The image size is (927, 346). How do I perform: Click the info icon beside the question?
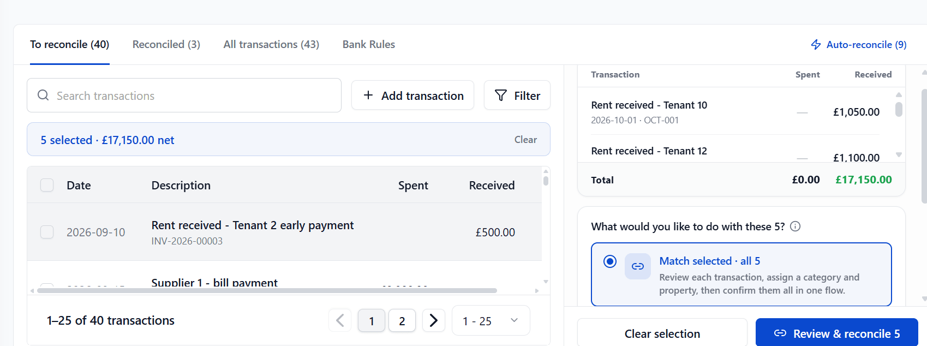[796, 226]
